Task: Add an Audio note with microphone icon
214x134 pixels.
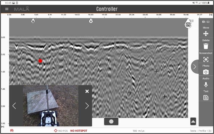Action: pos(206,84)
